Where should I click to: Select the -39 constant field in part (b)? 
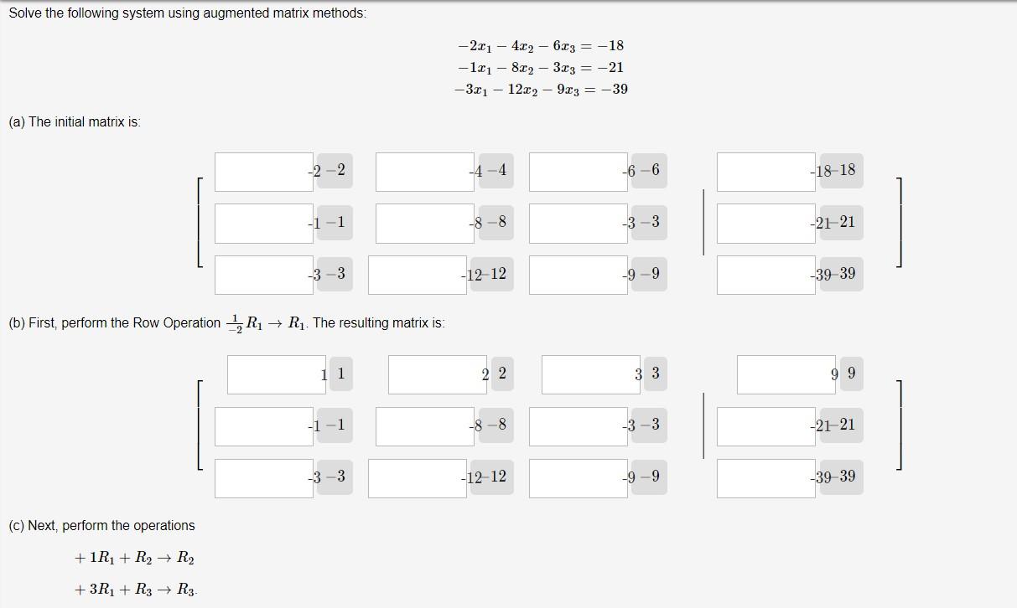tap(765, 478)
